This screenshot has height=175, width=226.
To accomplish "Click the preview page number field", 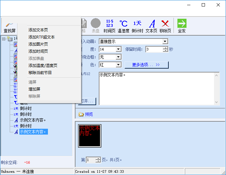I will point(91,160).
